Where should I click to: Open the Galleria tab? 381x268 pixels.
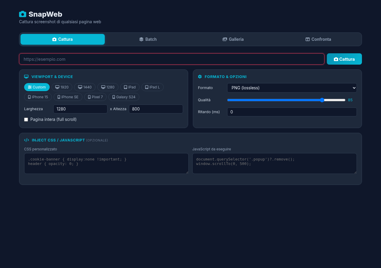click(x=233, y=39)
